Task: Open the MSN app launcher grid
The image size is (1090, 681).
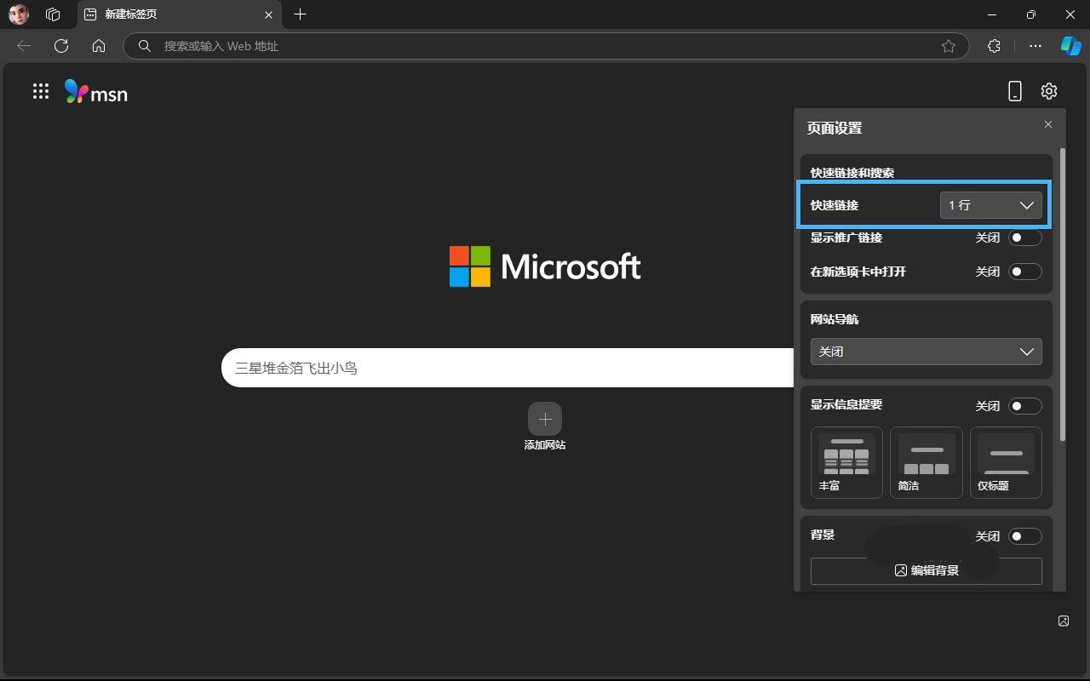Action: point(40,91)
